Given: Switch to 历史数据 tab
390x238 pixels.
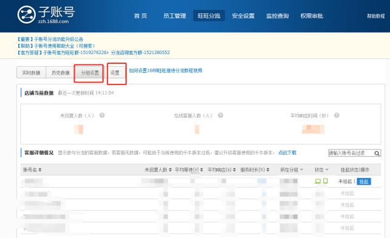Looking at the screenshot, I should click(61, 73).
